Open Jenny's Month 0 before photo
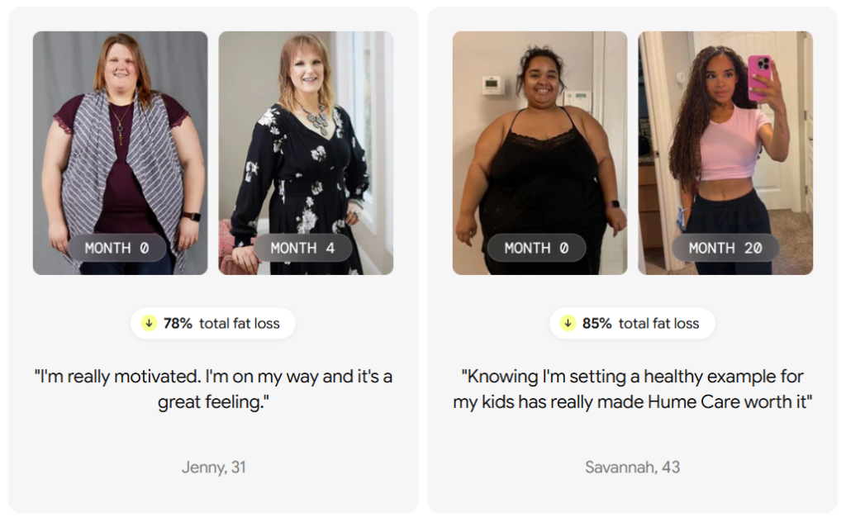The width and height of the screenshot is (846, 522). pyautogui.click(x=121, y=153)
